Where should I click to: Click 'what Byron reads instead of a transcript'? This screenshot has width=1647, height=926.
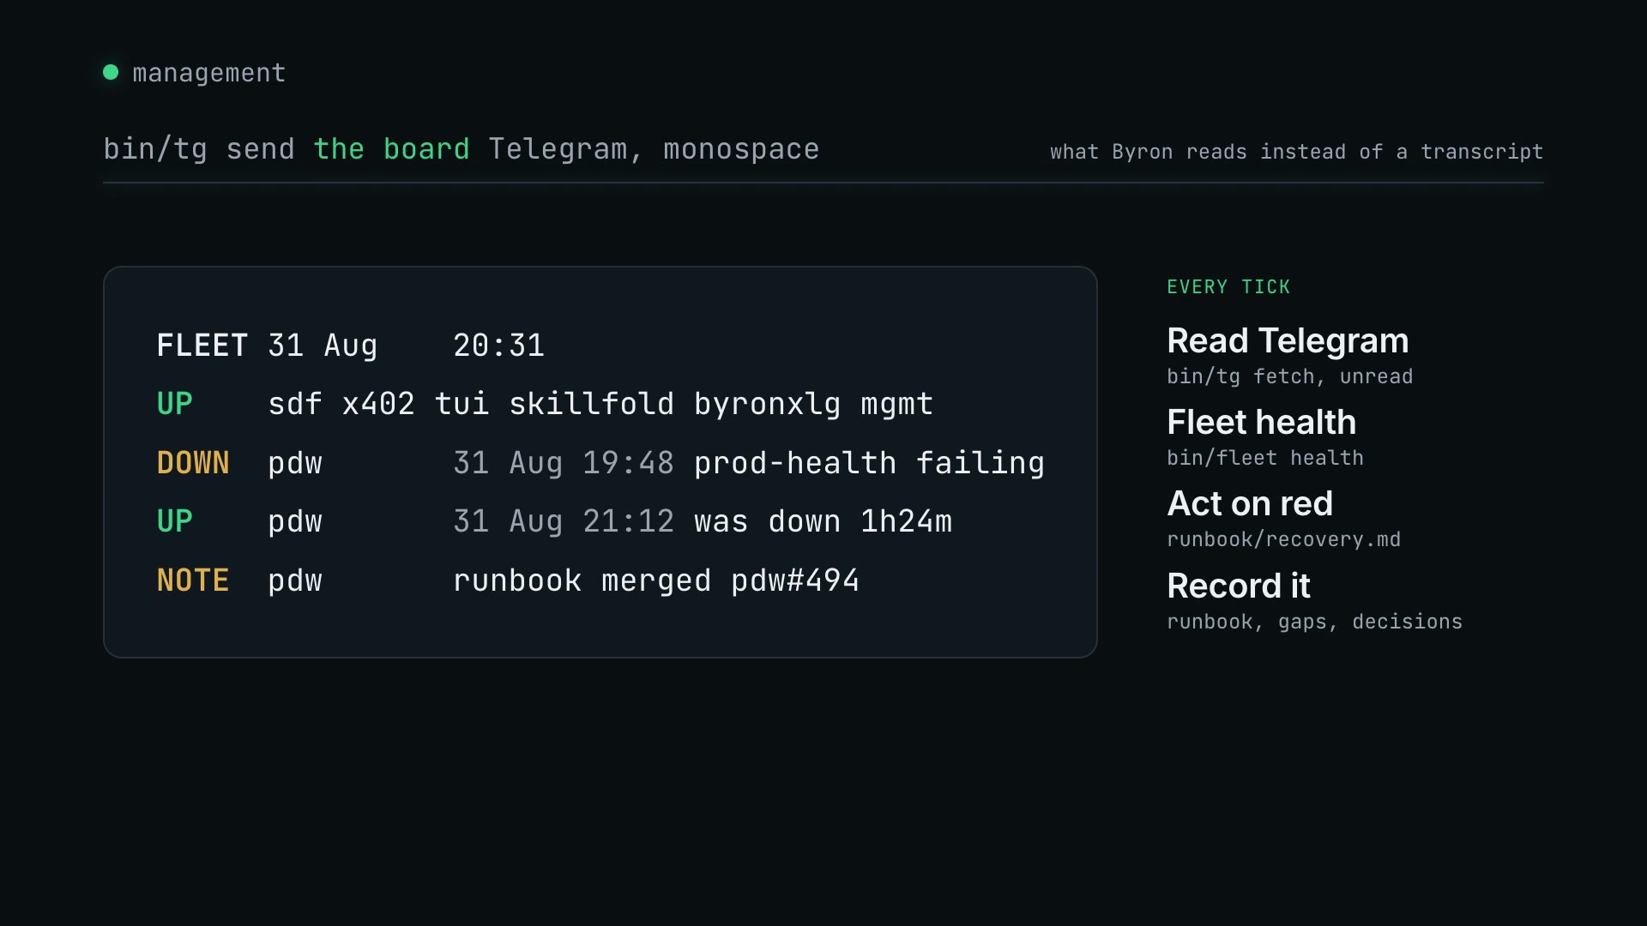pyautogui.click(x=1296, y=153)
